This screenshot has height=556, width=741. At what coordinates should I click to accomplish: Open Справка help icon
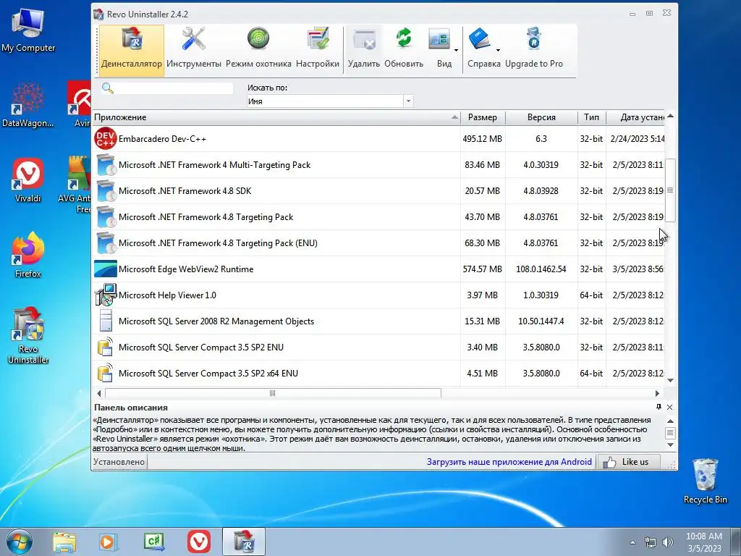(x=479, y=39)
